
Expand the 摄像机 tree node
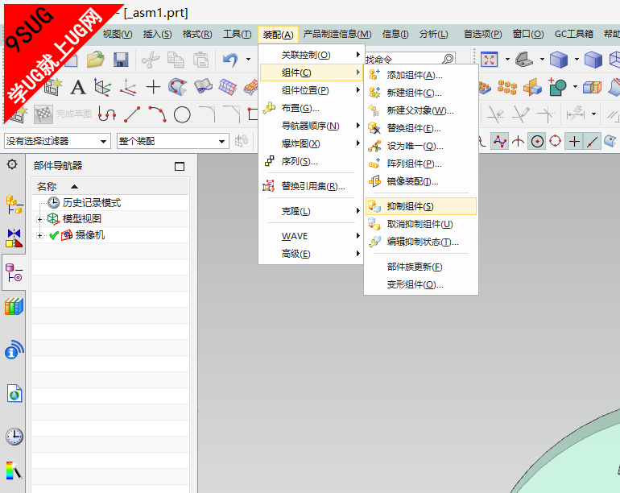39,235
